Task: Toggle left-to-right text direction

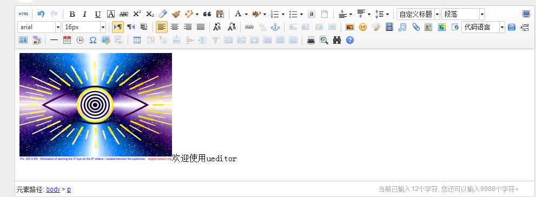Action: point(118,27)
